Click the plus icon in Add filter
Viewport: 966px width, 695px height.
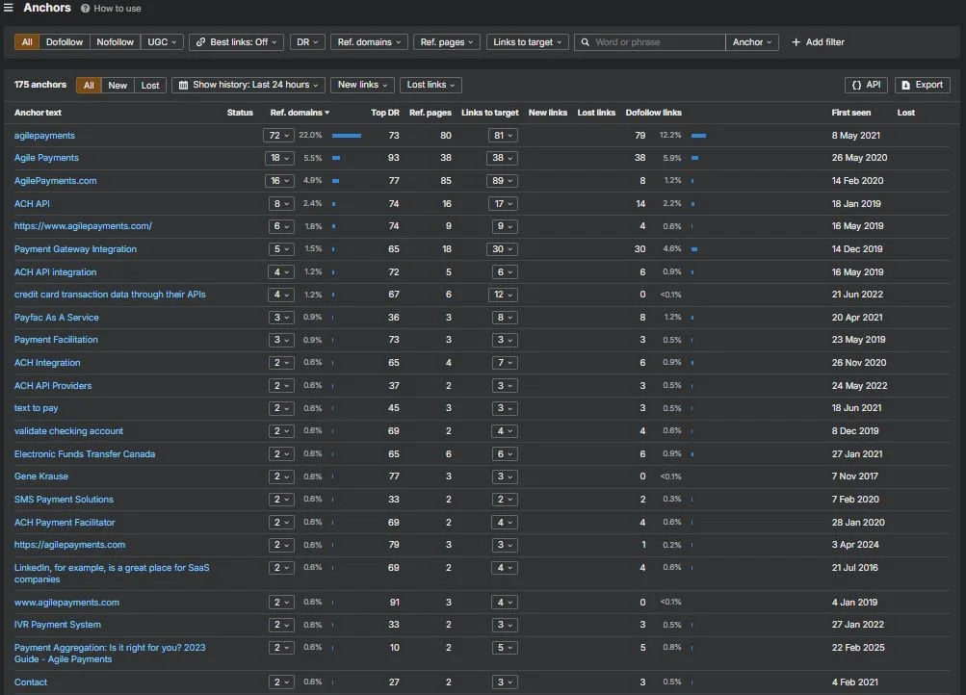coord(796,41)
